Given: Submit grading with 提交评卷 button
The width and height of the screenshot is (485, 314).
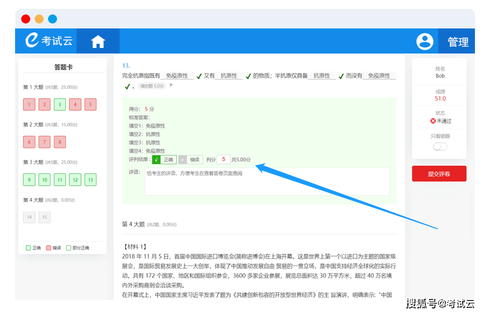Looking at the screenshot, I should pos(439,174).
